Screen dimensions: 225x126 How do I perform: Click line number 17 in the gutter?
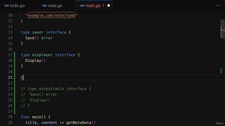click(x=10, y=55)
